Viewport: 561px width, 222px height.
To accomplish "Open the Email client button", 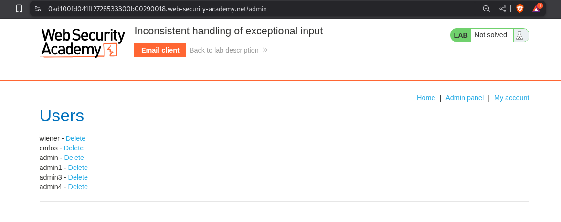I will click(160, 50).
